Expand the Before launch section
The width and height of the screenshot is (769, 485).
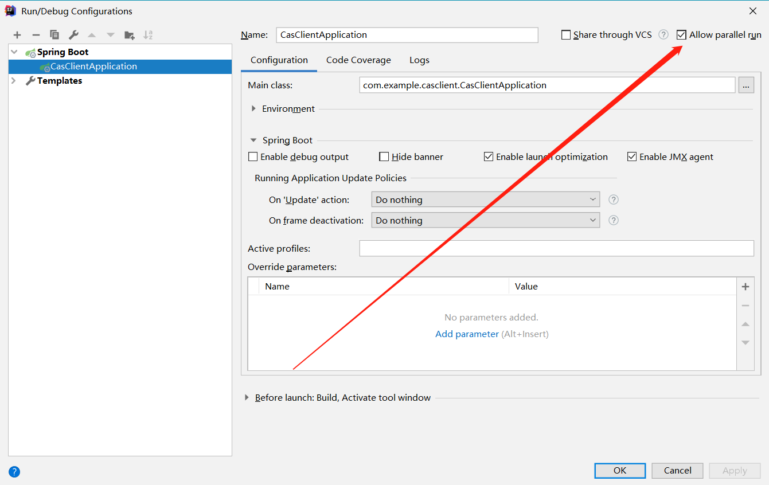click(247, 398)
